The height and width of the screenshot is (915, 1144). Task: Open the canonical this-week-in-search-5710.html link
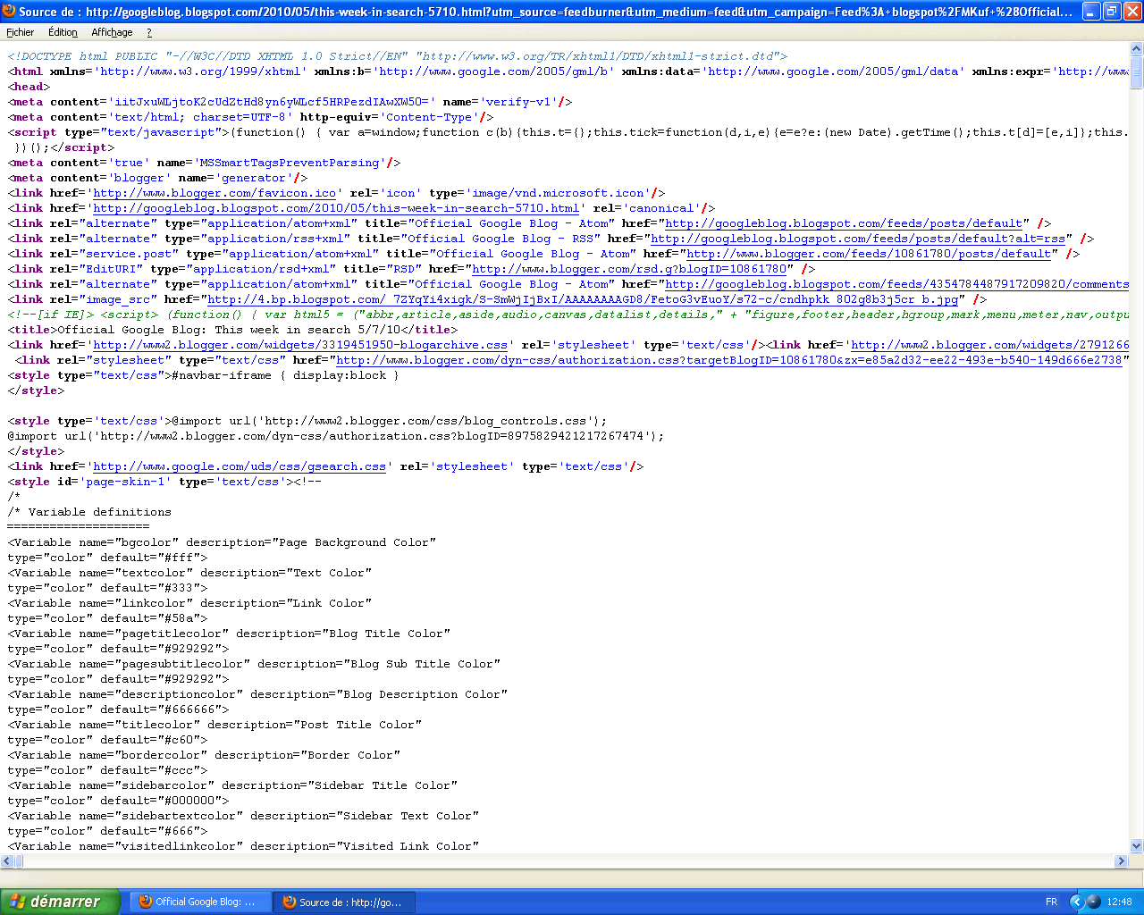point(336,208)
